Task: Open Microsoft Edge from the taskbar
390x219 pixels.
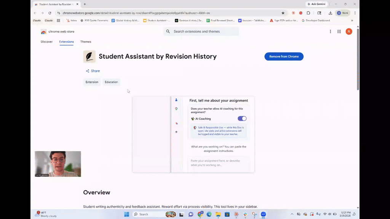Action: pyautogui.click(x=209, y=214)
